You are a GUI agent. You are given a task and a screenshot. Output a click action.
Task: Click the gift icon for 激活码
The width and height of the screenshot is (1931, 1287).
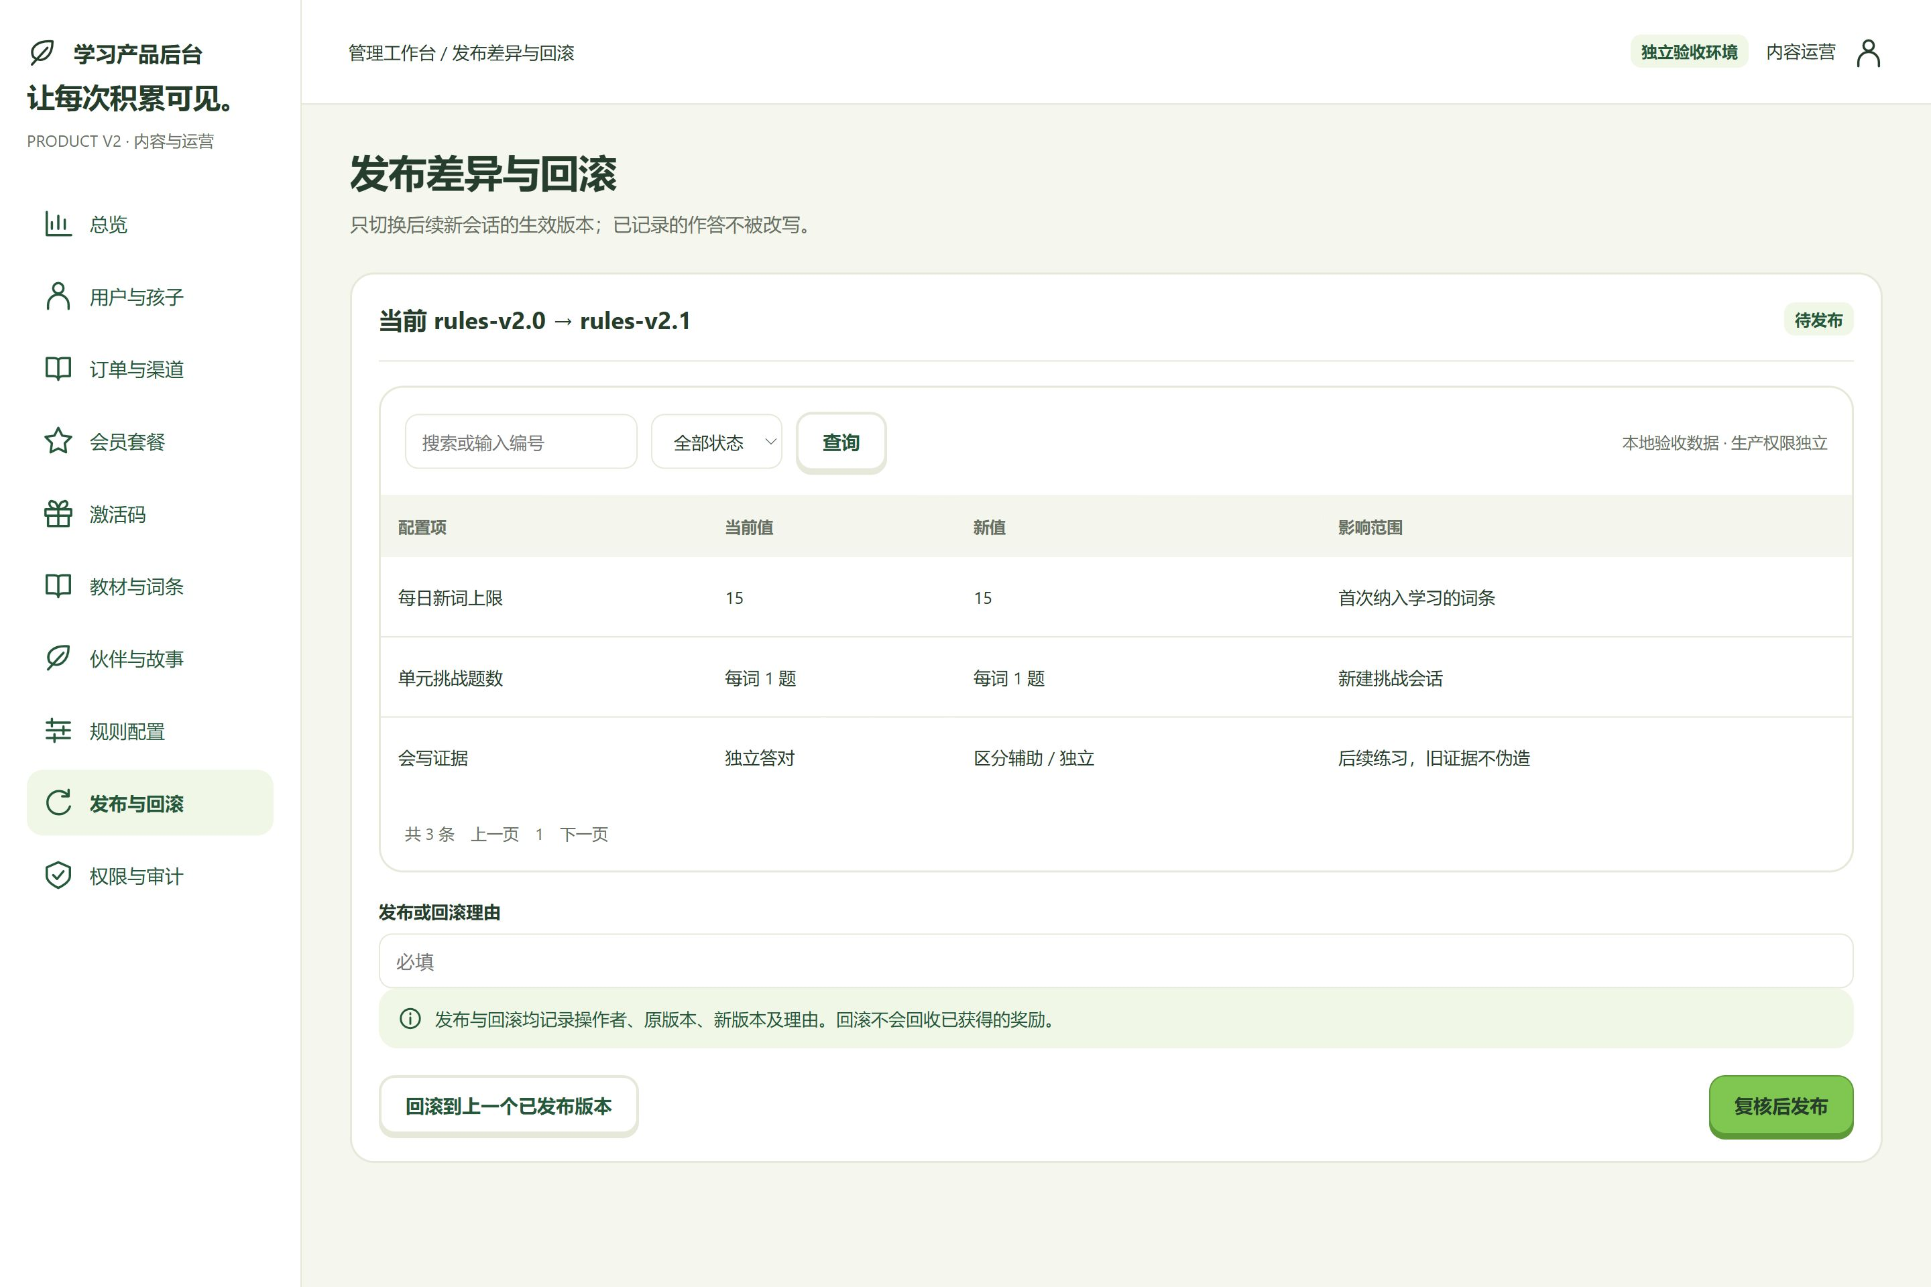pos(58,513)
